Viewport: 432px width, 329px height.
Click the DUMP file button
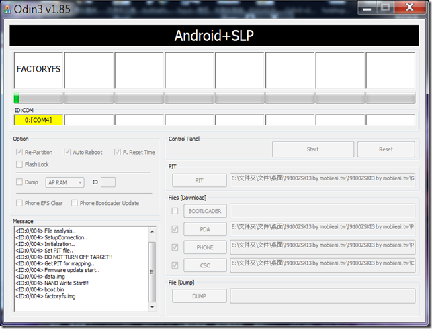click(x=200, y=295)
